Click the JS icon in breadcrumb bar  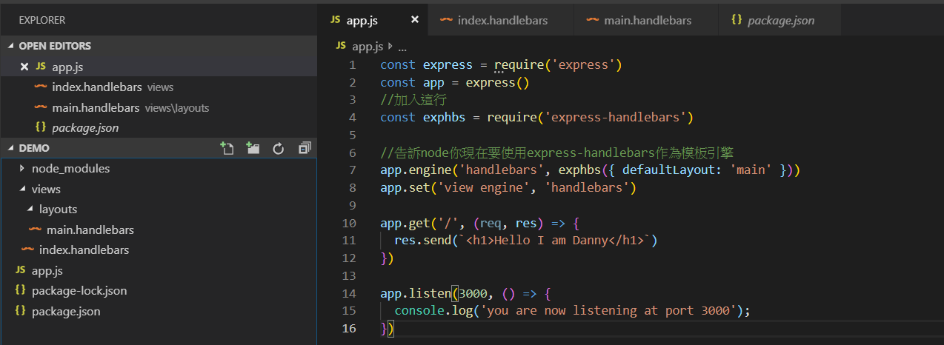341,46
